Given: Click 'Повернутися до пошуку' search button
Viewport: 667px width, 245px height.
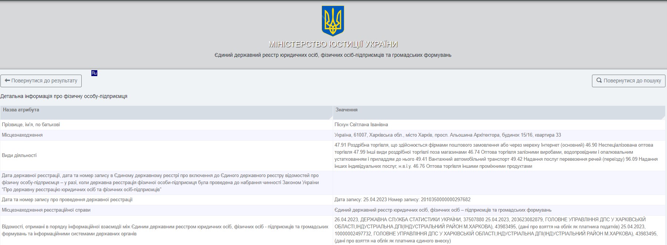Looking at the screenshot, I should point(628,81).
